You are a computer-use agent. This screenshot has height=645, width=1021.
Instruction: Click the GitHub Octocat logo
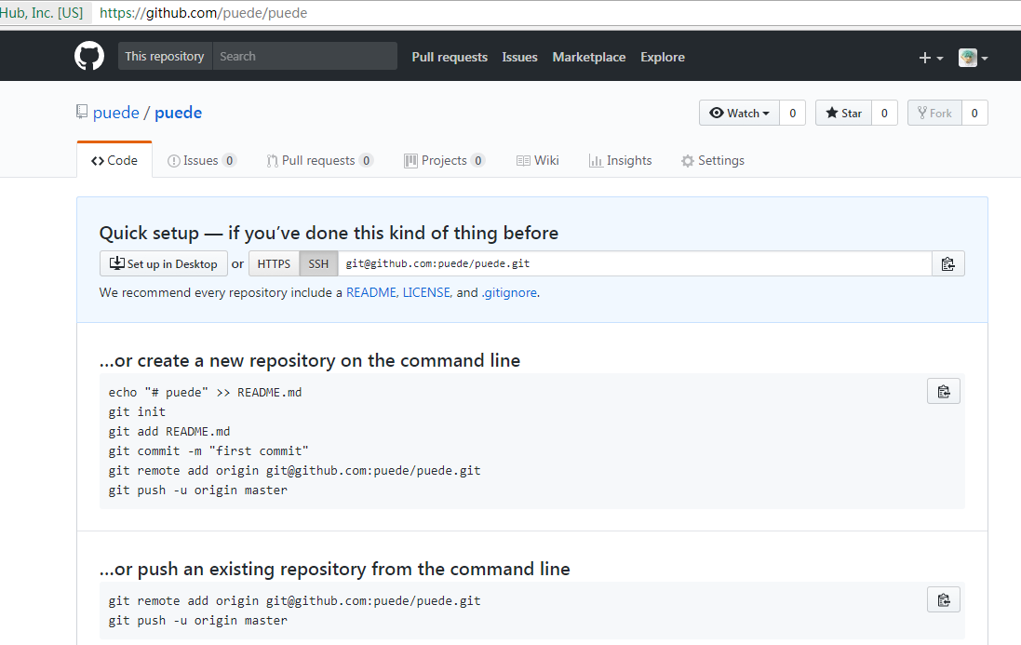tap(89, 56)
